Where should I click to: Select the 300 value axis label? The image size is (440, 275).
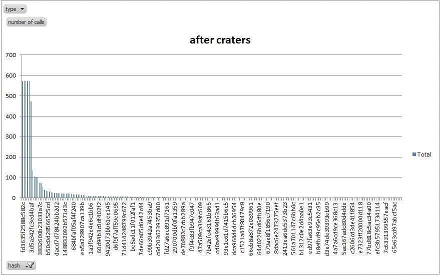point(11,136)
